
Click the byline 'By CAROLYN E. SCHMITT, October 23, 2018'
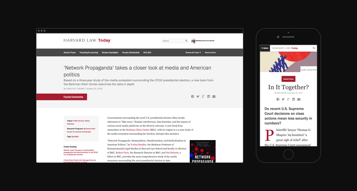(x=83, y=89)
